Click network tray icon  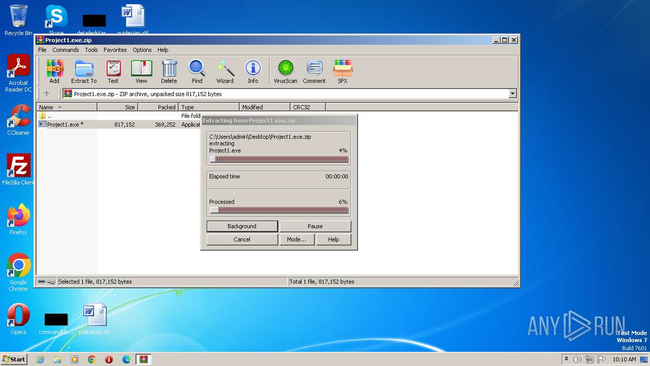point(590,359)
